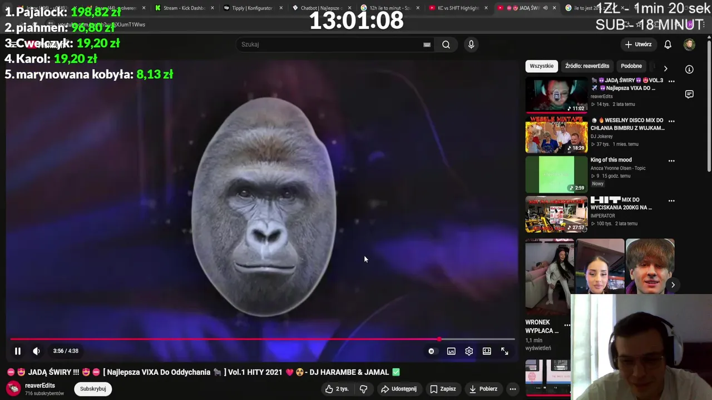Dislike the video with thumbs-down icon
The height and width of the screenshot is (400, 712).
pos(364,389)
